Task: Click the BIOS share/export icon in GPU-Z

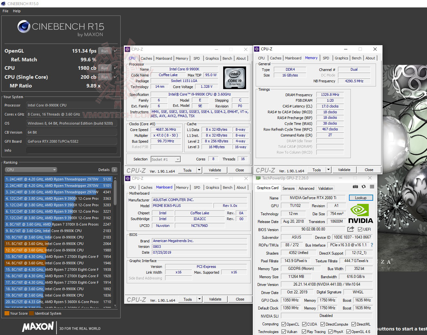Action: (351, 229)
